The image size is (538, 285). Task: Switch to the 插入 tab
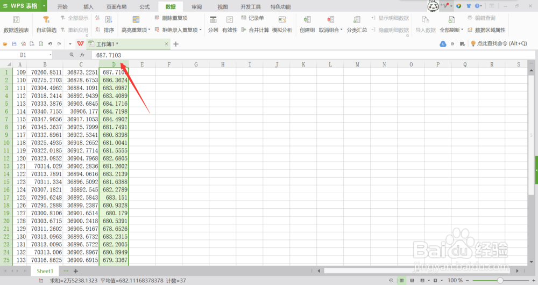point(88,7)
